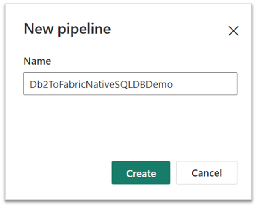The image size is (257, 207).
Task: Click the pipeline Name text field
Action: point(130,84)
